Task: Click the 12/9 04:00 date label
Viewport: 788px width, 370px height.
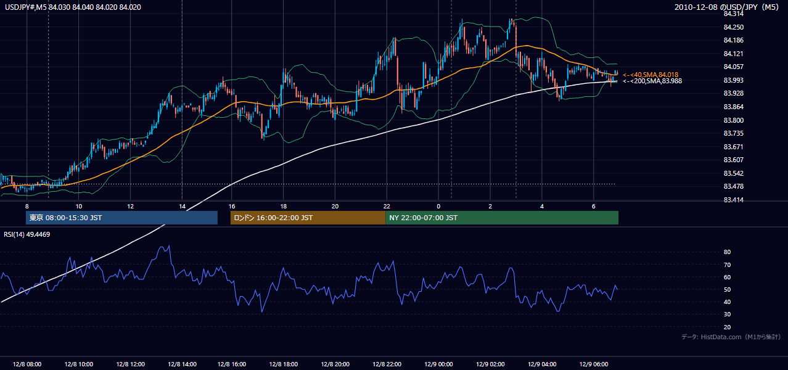Action: pyautogui.click(x=542, y=364)
